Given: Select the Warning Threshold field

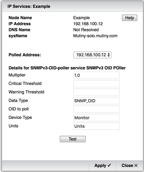Looking at the screenshot, I should click(x=97, y=92).
